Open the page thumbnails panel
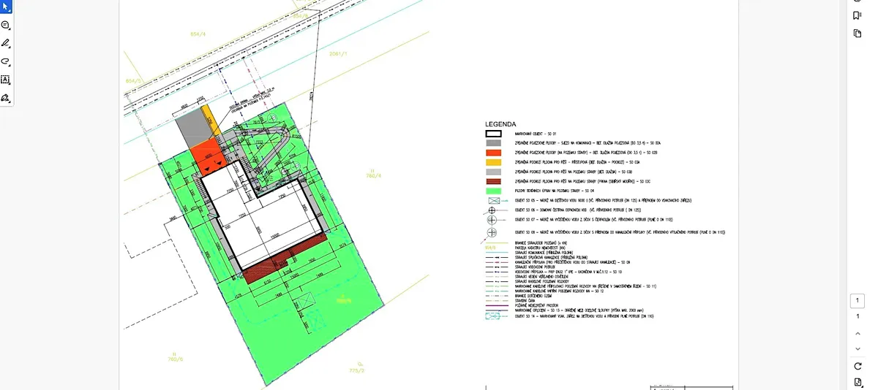The width and height of the screenshot is (878, 390). [x=858, y=34]
